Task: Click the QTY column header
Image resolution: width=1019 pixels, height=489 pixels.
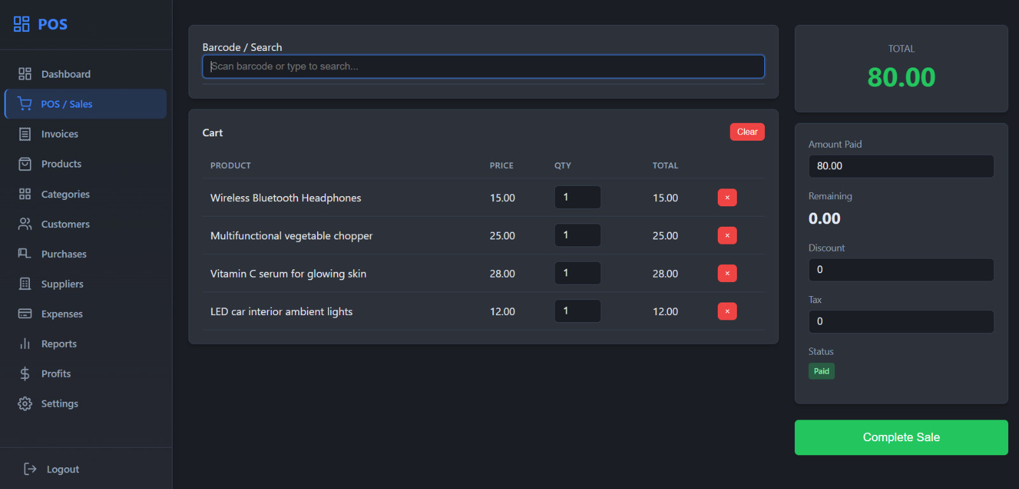Action: pos(562,166)
